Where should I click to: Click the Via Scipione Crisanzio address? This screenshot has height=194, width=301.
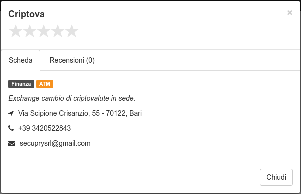tap(80, 113)
